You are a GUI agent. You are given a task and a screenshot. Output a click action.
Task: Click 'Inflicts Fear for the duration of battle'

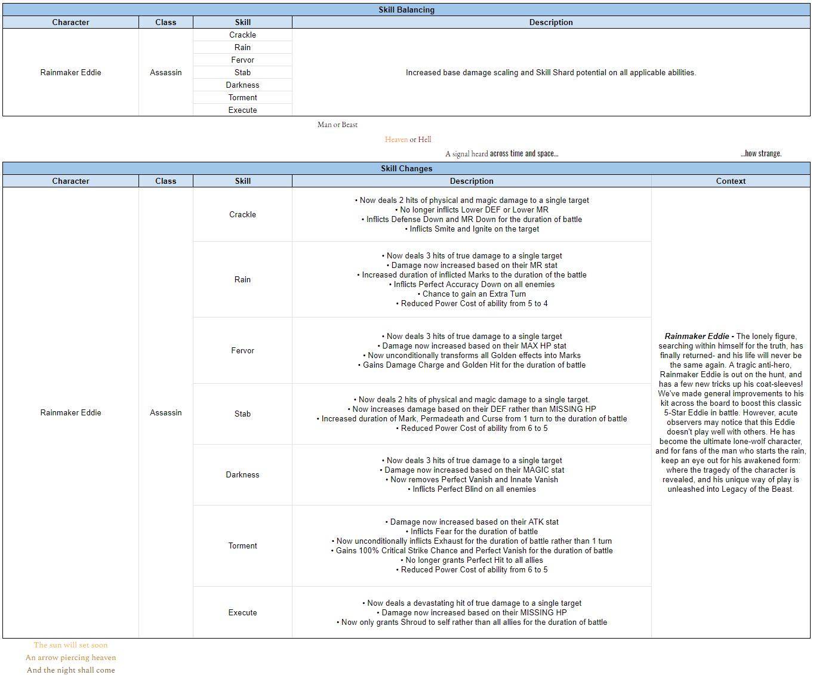[x=472, y=531]
